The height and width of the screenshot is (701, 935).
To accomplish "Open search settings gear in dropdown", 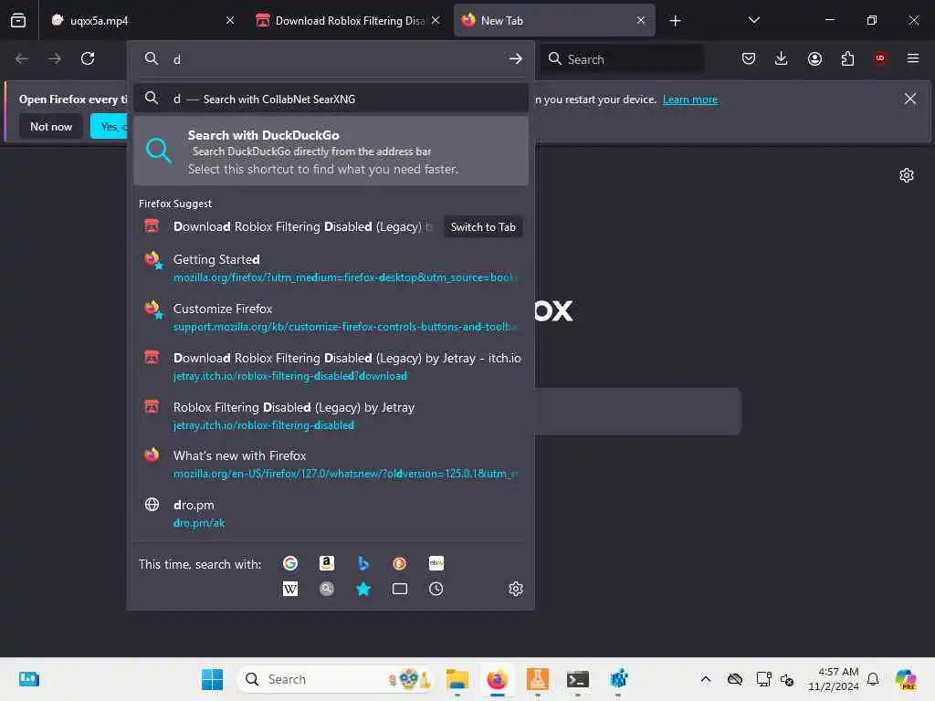I will coord(516,589).
